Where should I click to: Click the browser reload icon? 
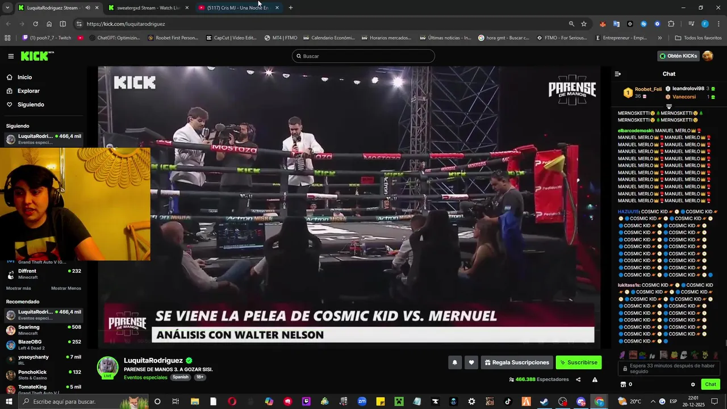pyautogui.click(x=35, y=24)
